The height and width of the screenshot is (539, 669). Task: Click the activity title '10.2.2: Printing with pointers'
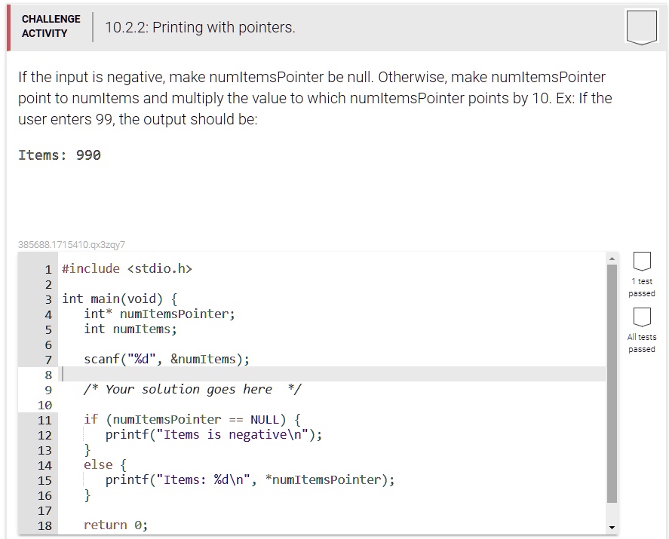[199, 27]
